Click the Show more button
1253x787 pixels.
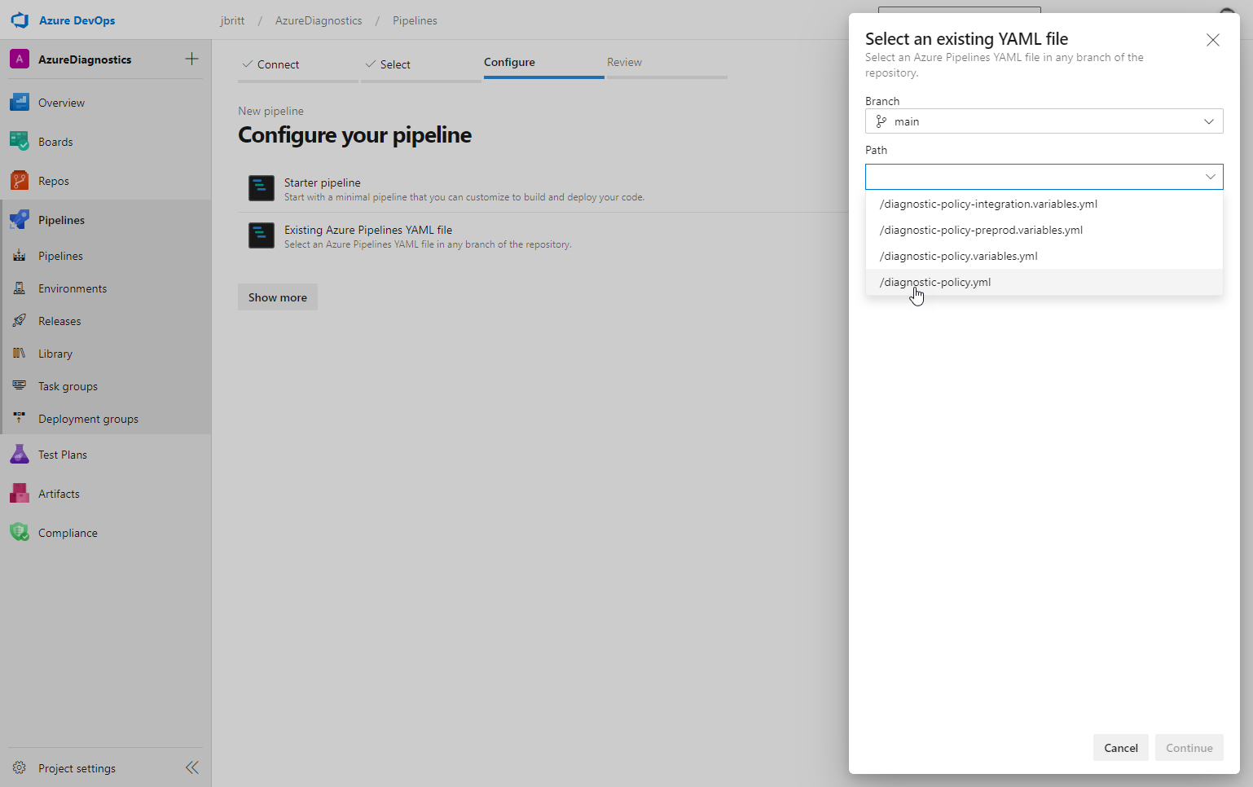click(x=278, y=297)
